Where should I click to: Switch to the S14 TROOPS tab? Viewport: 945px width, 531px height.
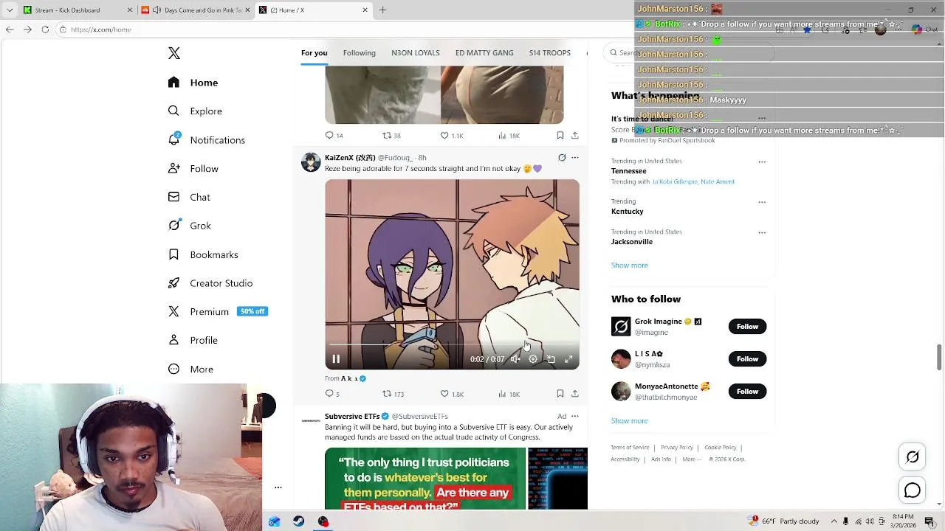[x=550, y=53]
